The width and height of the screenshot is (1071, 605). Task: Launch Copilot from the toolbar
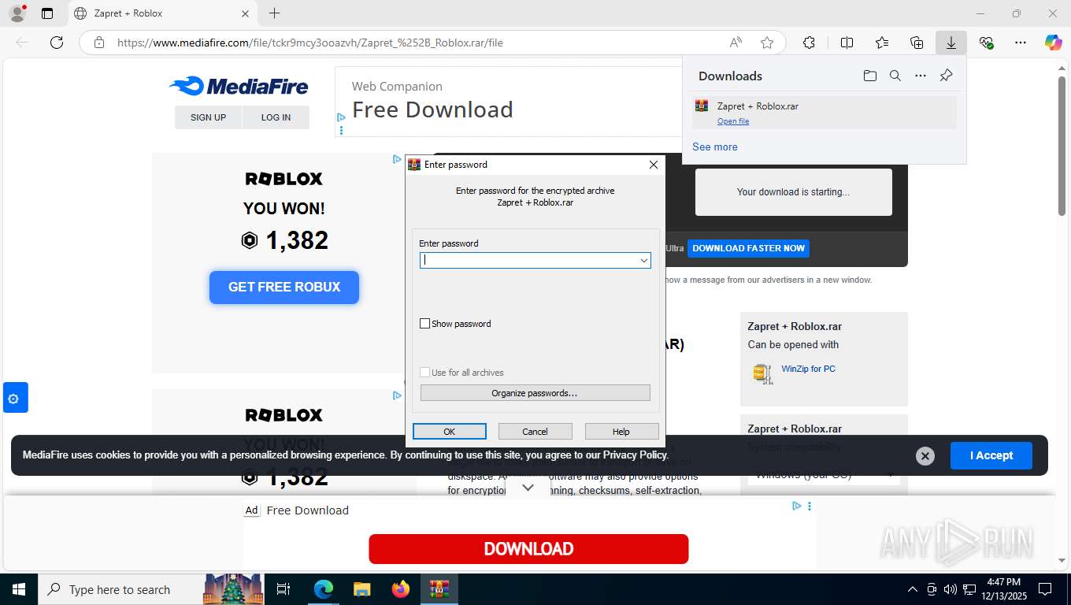1054,43
